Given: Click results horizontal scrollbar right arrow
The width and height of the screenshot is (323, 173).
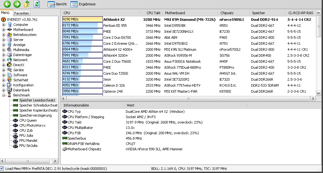Looking at the screenshot, I should click(x=313, y=99).
